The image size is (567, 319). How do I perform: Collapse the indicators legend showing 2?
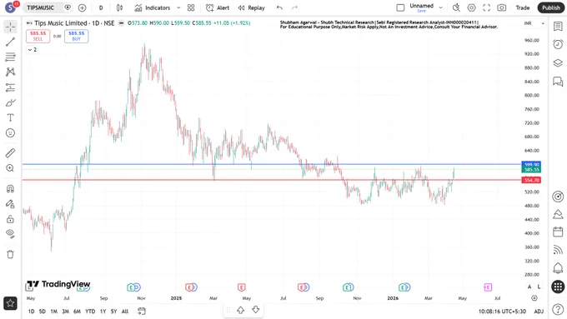click(x=33, y=49)
